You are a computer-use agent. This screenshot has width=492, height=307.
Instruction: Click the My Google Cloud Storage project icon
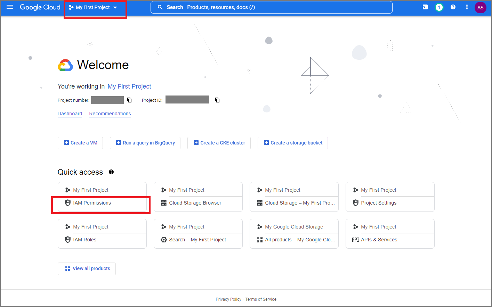click(x=260, y=227)
